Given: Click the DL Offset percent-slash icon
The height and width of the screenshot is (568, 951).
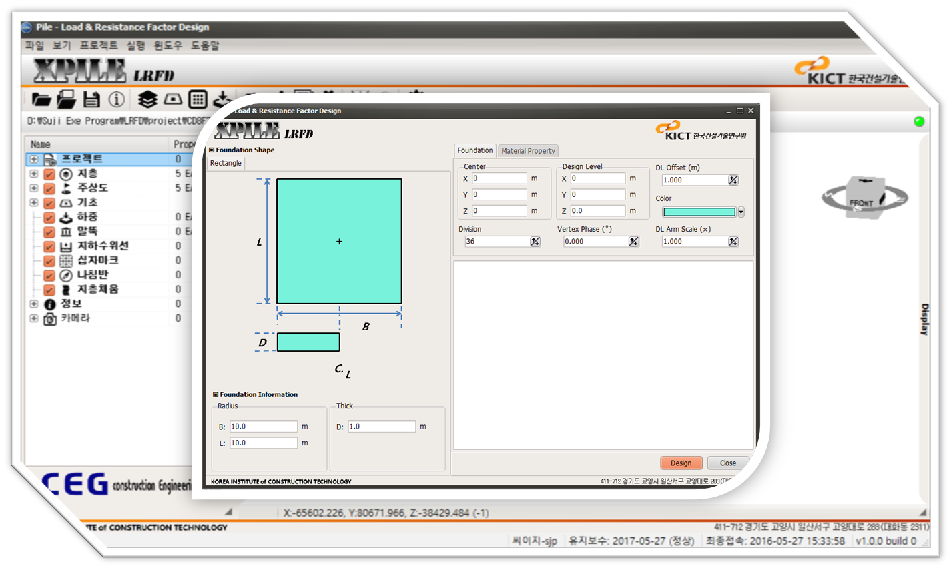Looking at the screenshot, I should click(733, 180).
